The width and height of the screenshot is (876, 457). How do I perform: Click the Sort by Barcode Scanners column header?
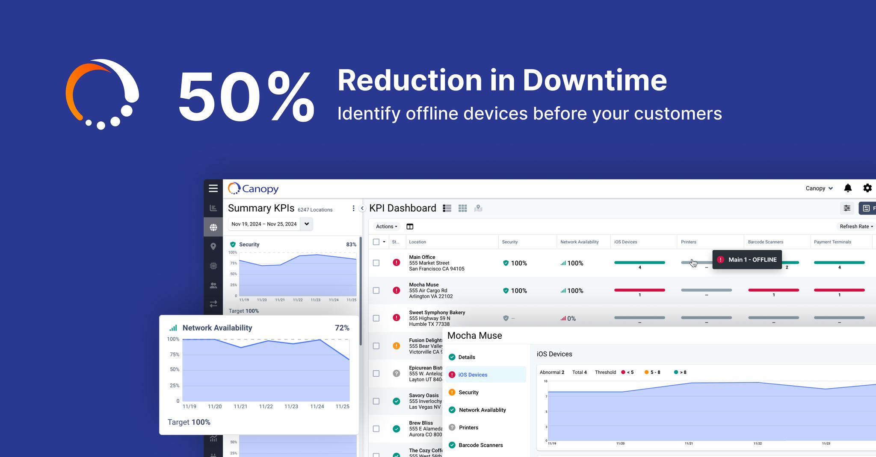[766, 242]
